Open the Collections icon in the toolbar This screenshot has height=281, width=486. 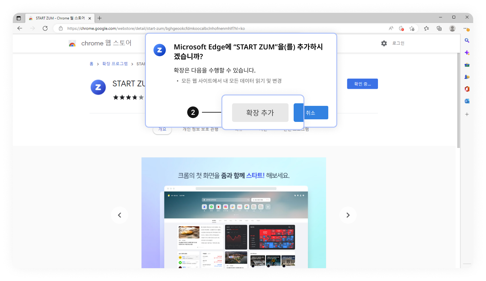tap(439, 28)
